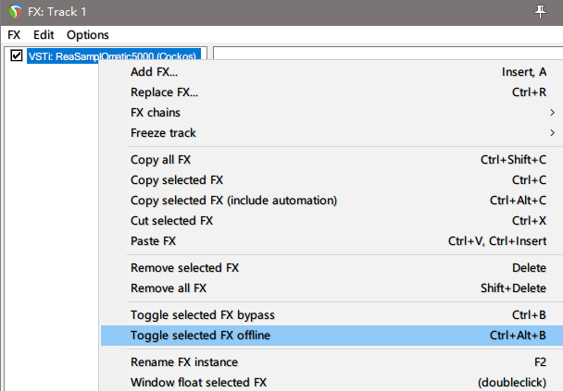Image resolution: width=563 pixels, height=391 pixels.
Task: Expand the FX chains submenu arrow
Action: tap(552, 113)
